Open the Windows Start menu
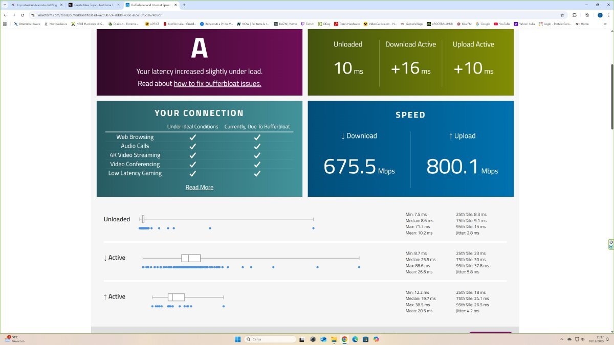Screen dimensions: 614x345 [x=237, y=339]
